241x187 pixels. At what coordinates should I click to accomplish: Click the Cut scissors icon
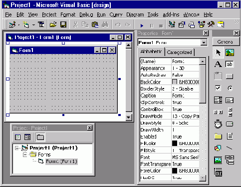pyautogui.click(x=75, y=24)
